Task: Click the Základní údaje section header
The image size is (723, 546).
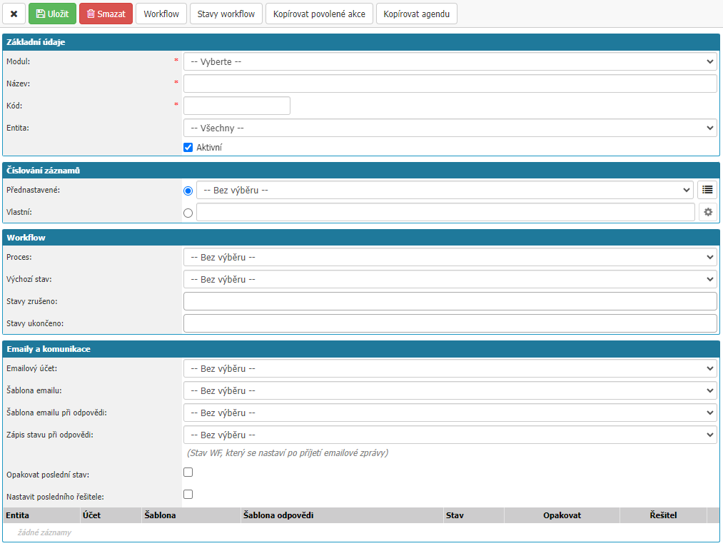Action: pos(361,42)
